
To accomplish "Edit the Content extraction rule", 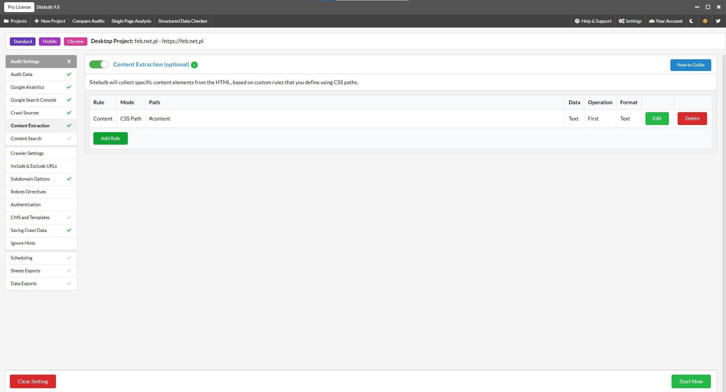I will coord(657,119).
